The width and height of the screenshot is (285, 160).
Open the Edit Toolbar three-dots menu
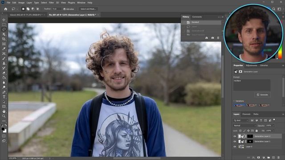point(4,121)
